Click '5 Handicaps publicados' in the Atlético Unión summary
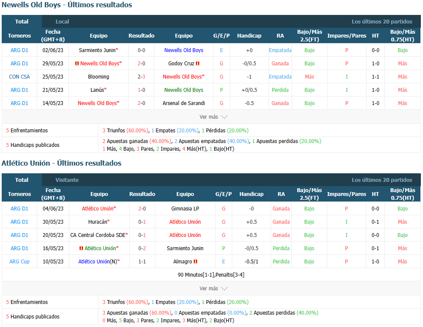Image resolution: width=423 pixels, height=327 pixels. (33, 316)
